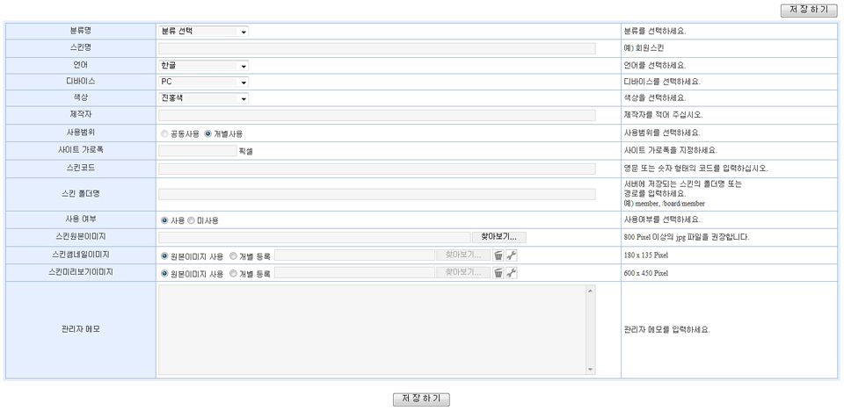Select 개별 등록 for 스킨썸네일이미지
This screenshot has width=844, height=410.
tap(233, 255)
